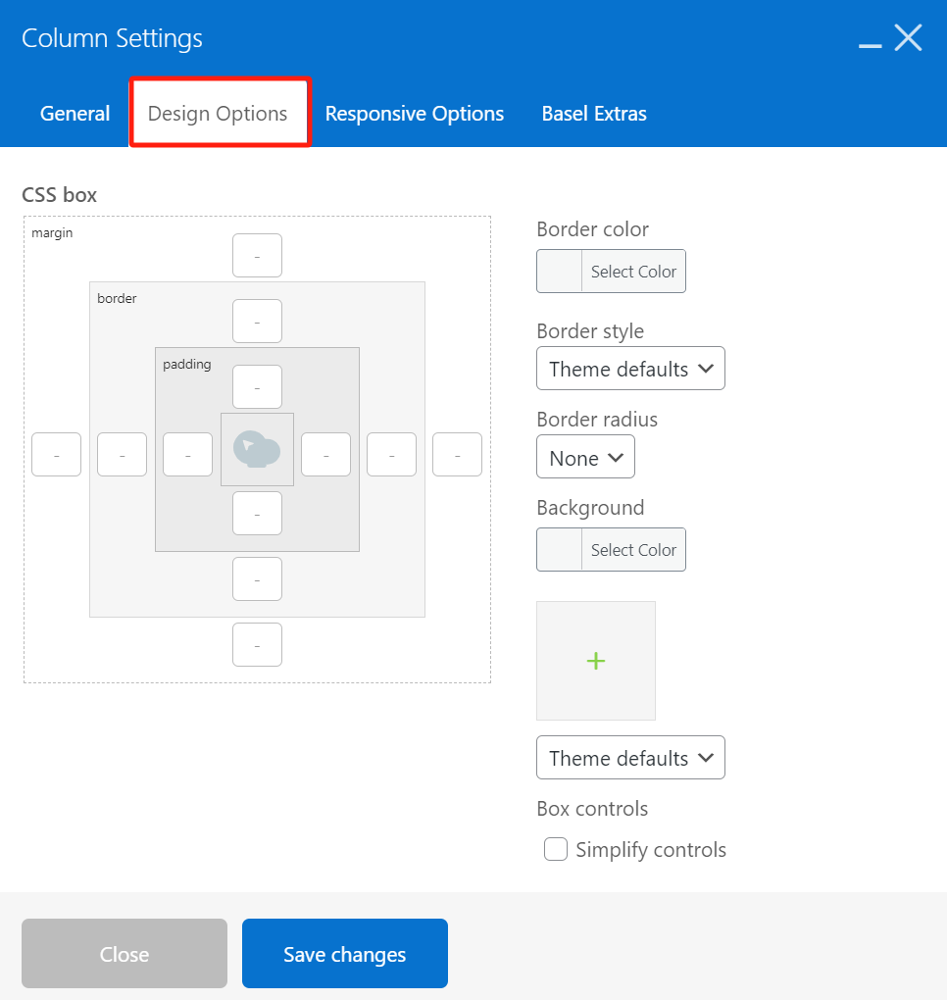Expand the Border radius dropdown
947x1000 pixels.
coord(585,457)
